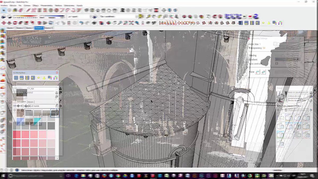Open Seleccionar tab in Materiales panel
The height and width of the screenshot is (179, 318).
pyautogui.click(x=21, y=102)
